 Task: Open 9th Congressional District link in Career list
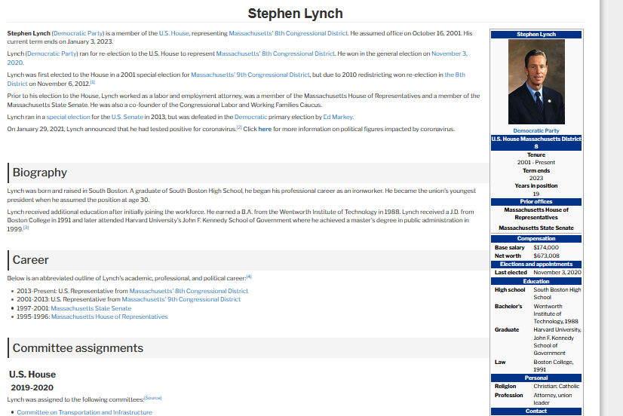click(181, 299)
